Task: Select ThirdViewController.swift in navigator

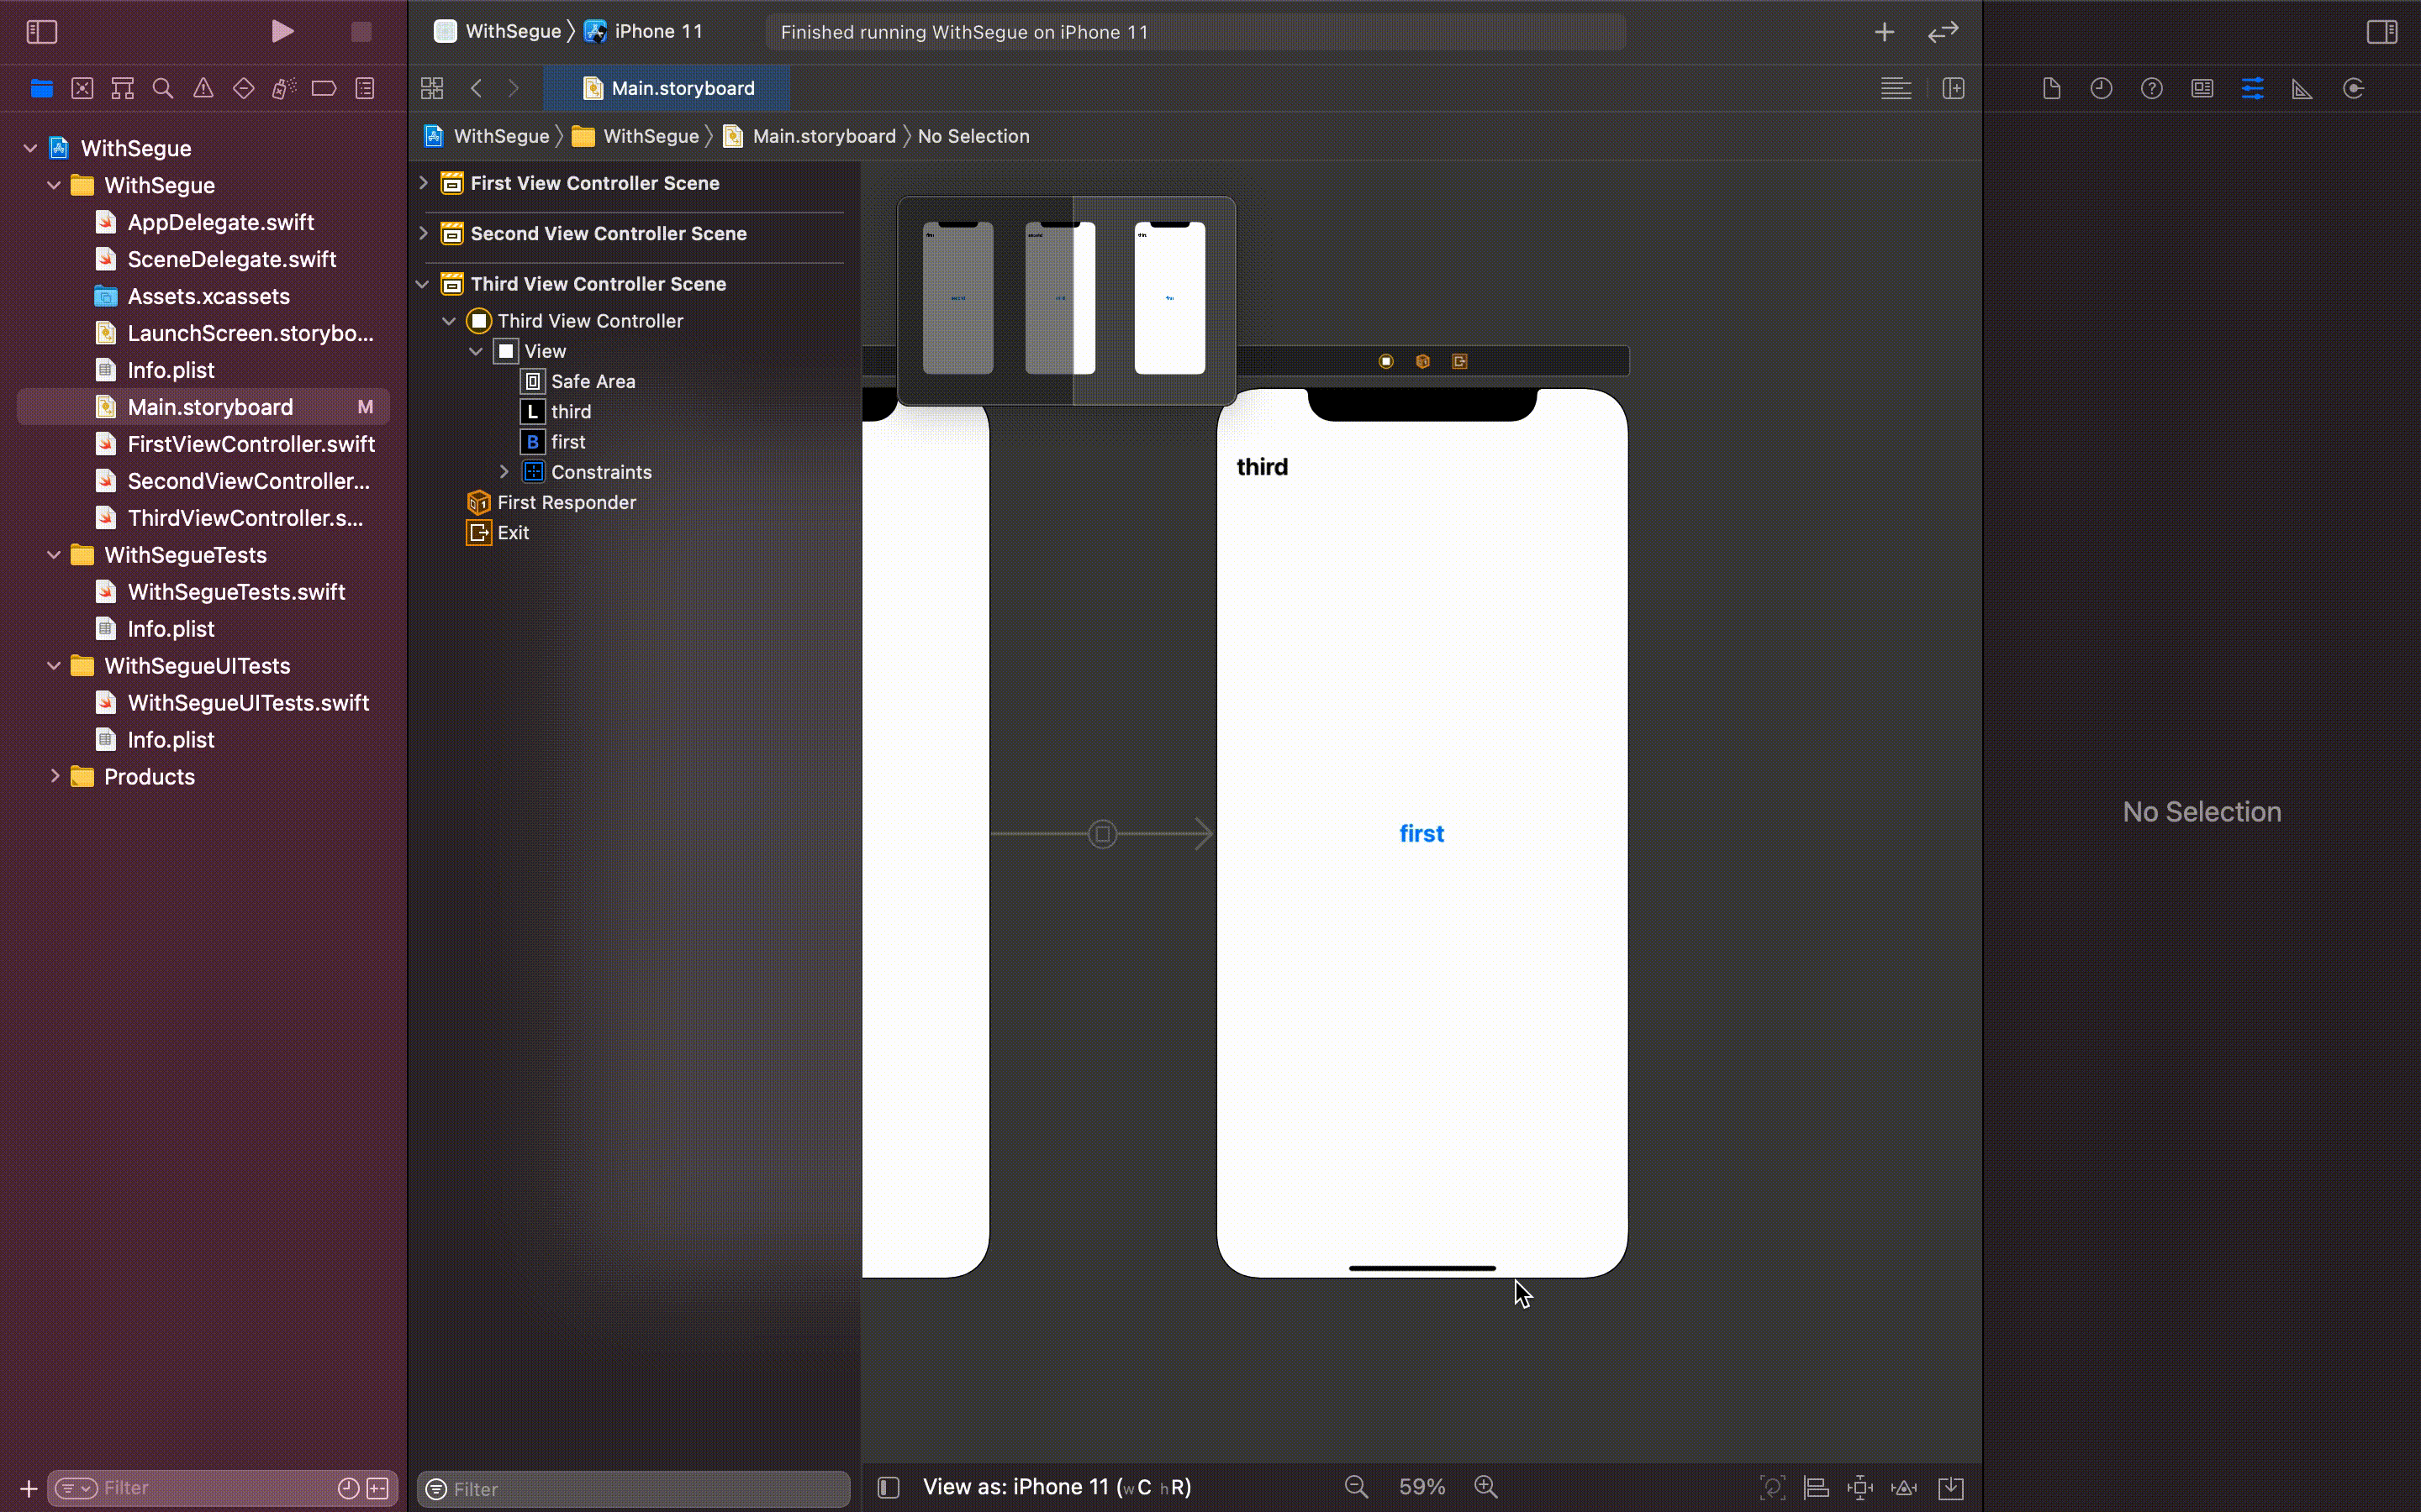Action: click(x=244, y=518)
